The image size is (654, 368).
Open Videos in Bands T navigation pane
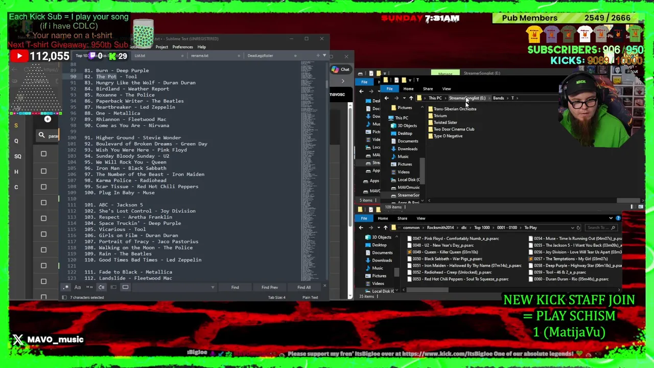[399, 172]
